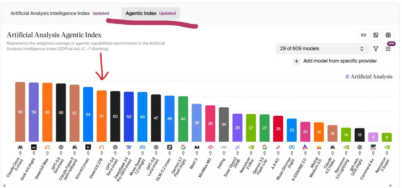Click the filter funnel icon
Image resolution: width=402 pixels, height=188 pixels.
[x=376, y=49]
